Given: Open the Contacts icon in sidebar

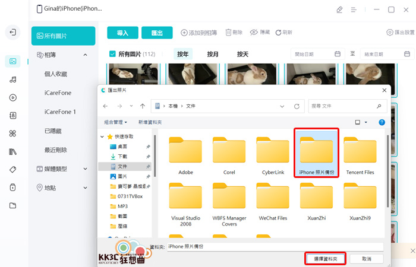Looking at the screenshot, I should point(12,116).
